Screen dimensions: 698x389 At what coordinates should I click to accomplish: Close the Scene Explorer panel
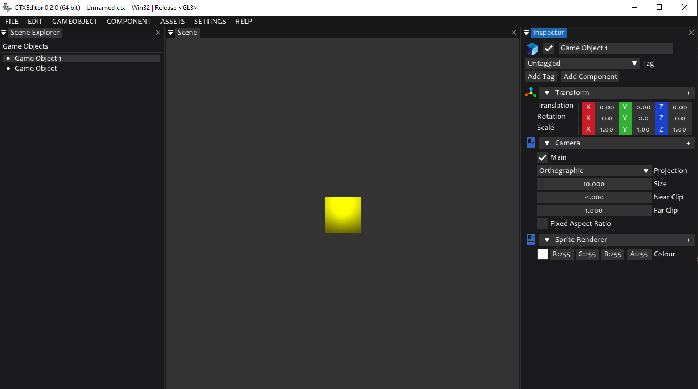point(158,33)
